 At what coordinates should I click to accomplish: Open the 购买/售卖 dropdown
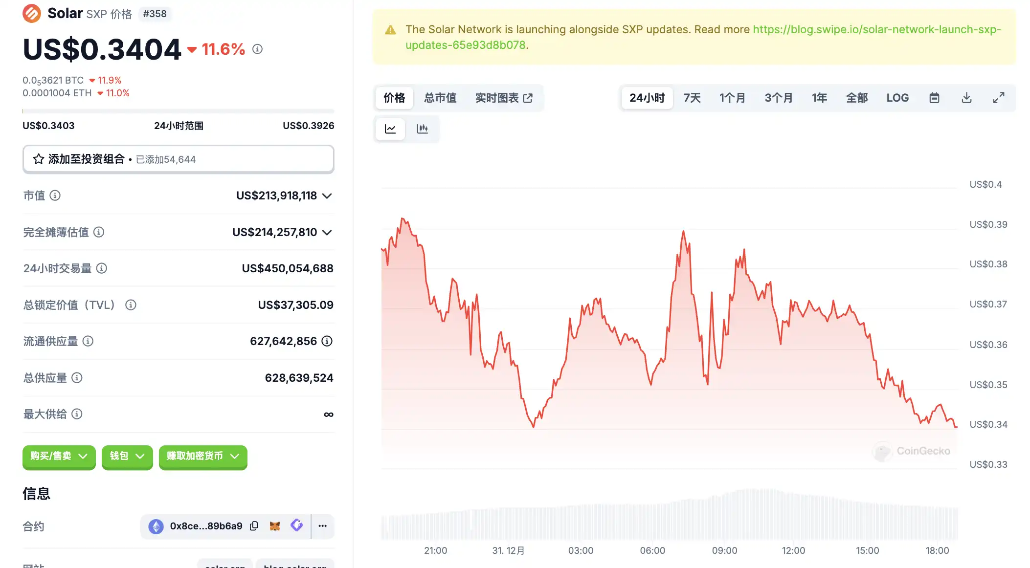(59, 456)
